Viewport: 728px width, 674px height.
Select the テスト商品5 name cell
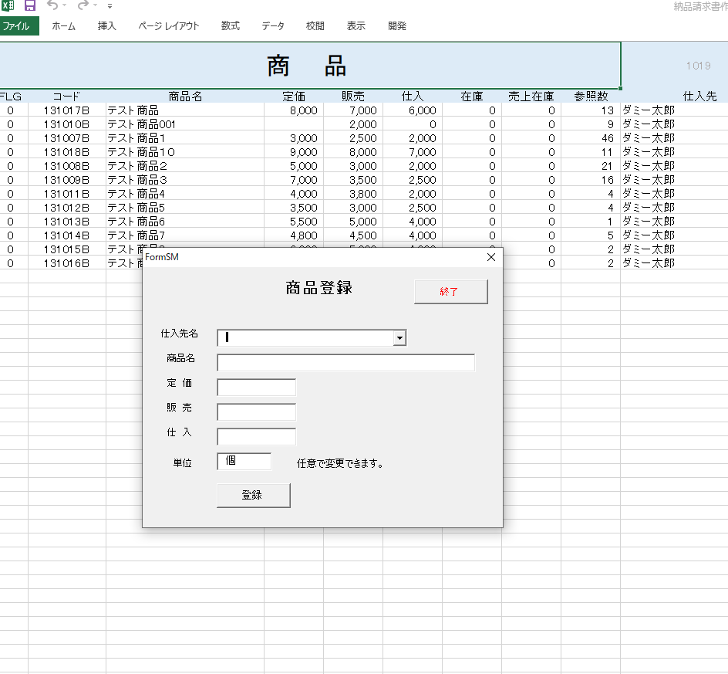pos(185,208)
